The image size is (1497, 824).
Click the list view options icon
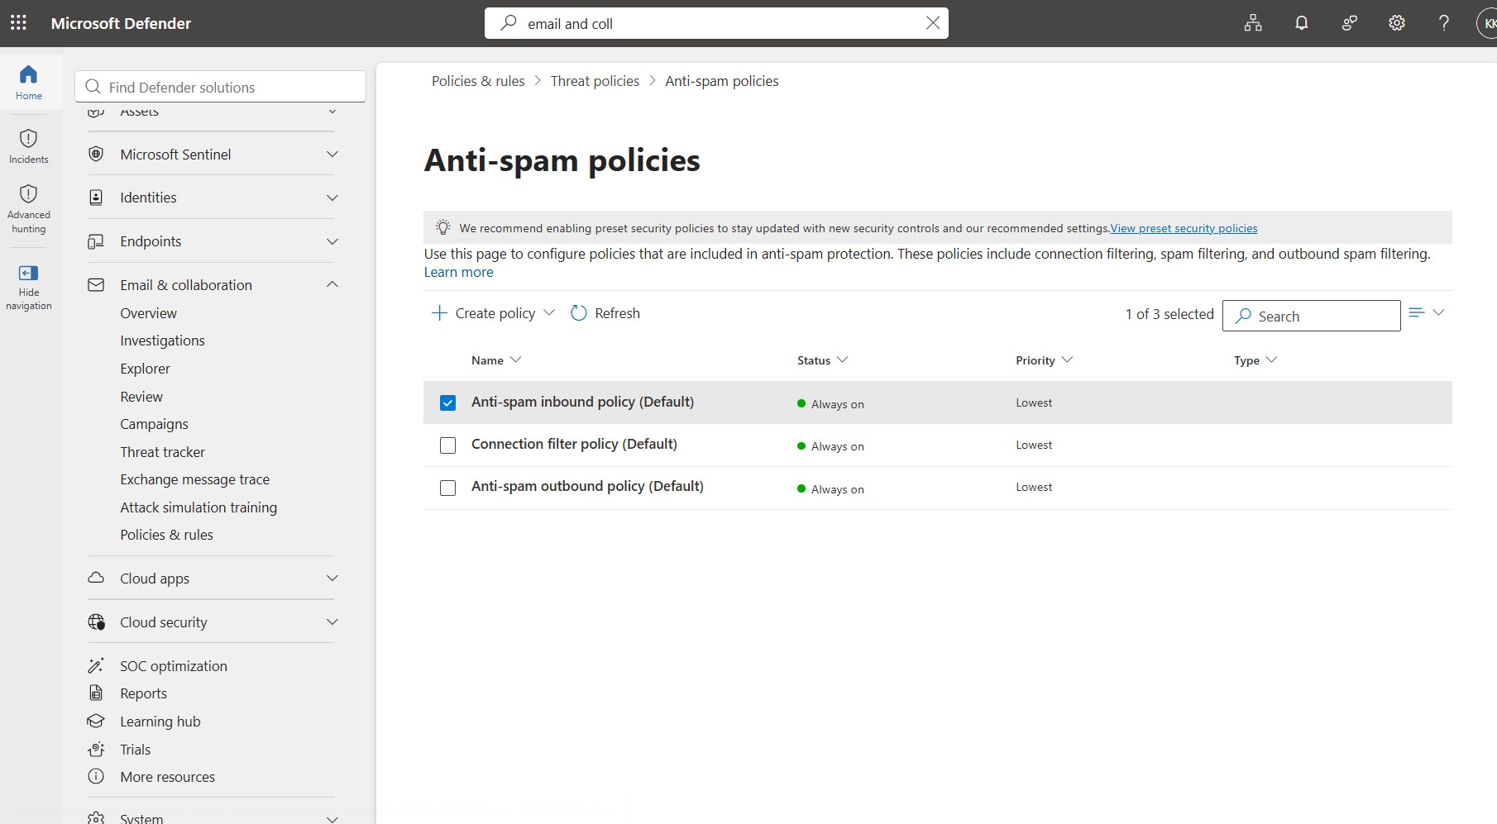tap(1417, 312)
